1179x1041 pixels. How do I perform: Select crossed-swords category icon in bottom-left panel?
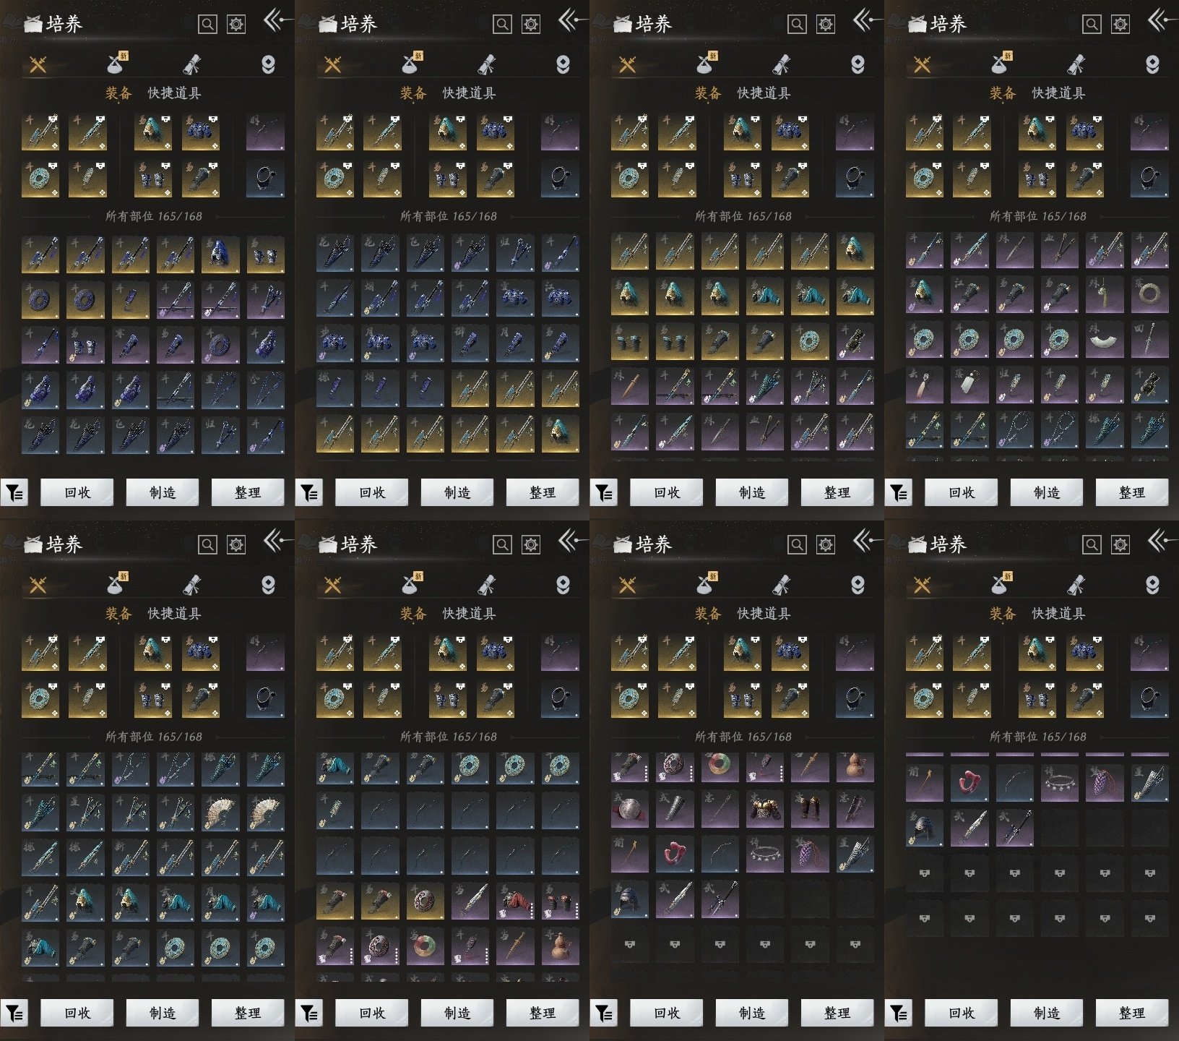point(38,585)
